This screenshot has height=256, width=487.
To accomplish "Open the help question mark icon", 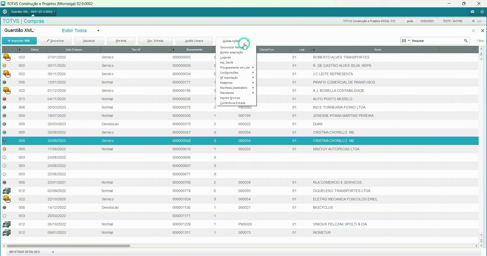I will click(x=482, y=12).
